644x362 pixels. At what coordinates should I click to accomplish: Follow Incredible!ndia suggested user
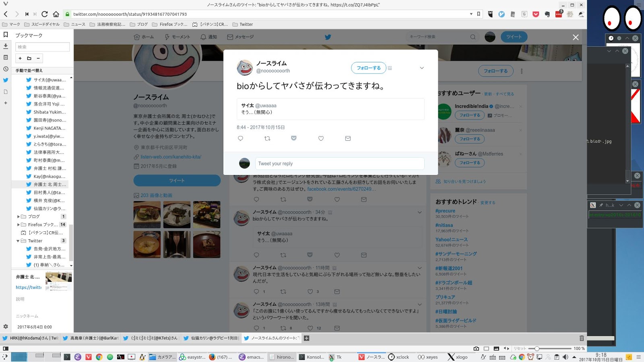tap(470, 115)
